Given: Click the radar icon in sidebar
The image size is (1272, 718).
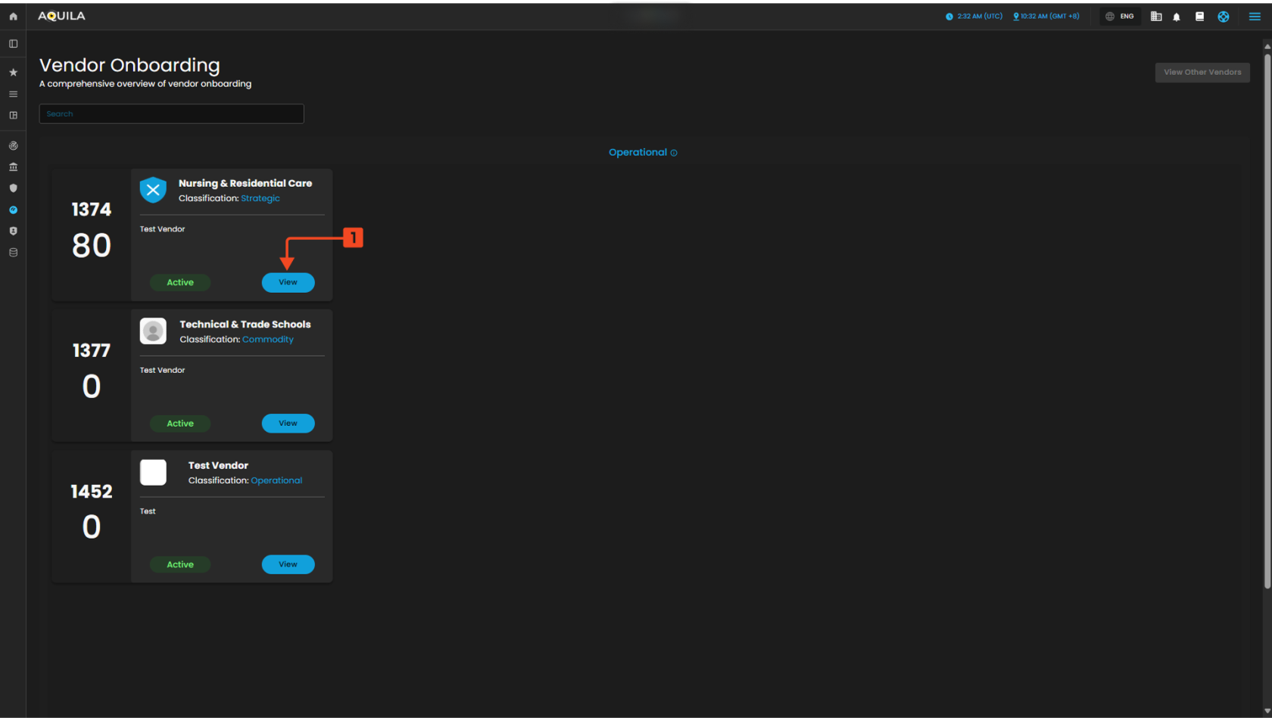Looking at the screenshot, I should 13,145.
